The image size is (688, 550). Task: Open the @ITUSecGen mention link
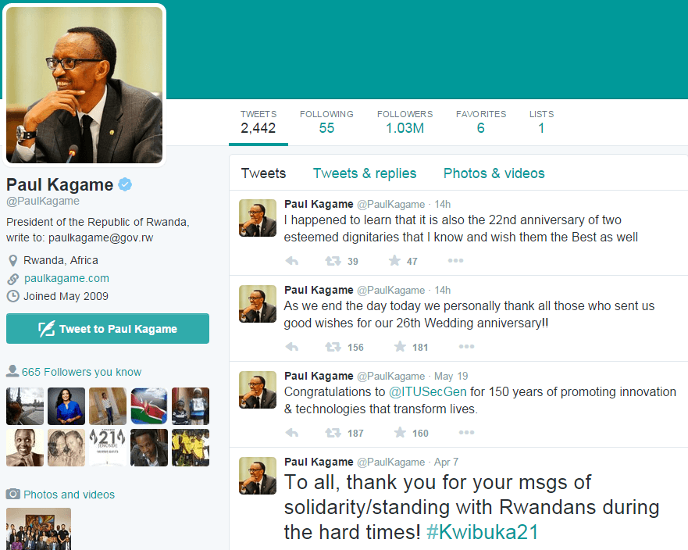coord(428,391)
